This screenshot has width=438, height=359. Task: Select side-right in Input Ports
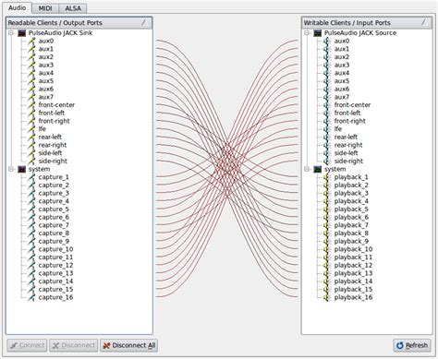(348, 161)
